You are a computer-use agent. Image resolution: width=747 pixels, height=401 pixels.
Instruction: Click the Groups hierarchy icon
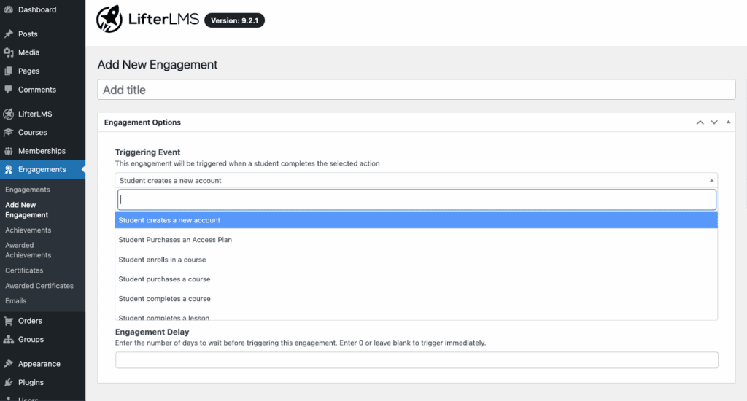pos(8,340)
